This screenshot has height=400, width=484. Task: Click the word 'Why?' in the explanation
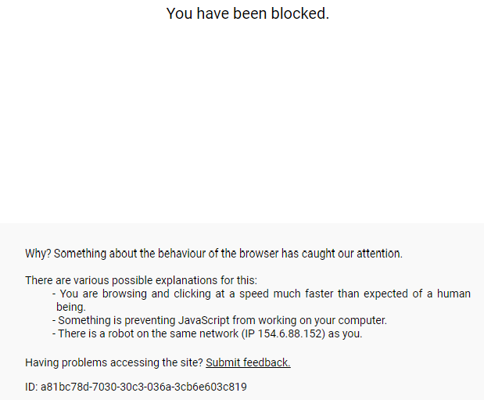pos(38,254)
